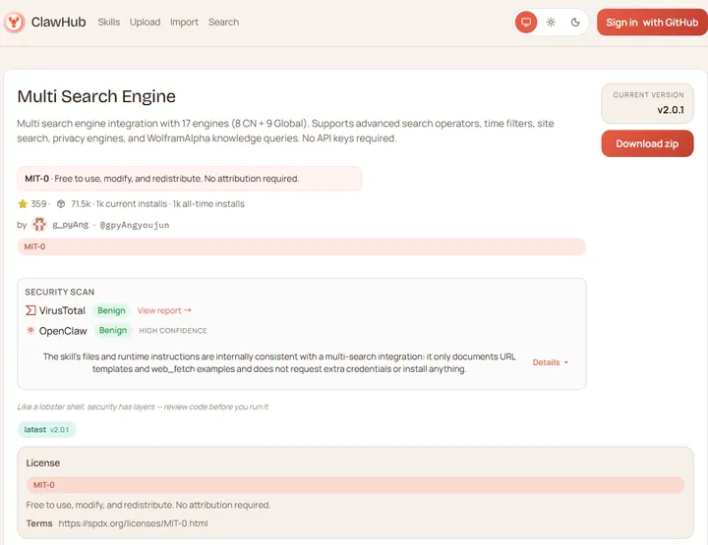Click the lobster shell security note
This screenshot has width=708, height=545.
(x=144, y=407)
